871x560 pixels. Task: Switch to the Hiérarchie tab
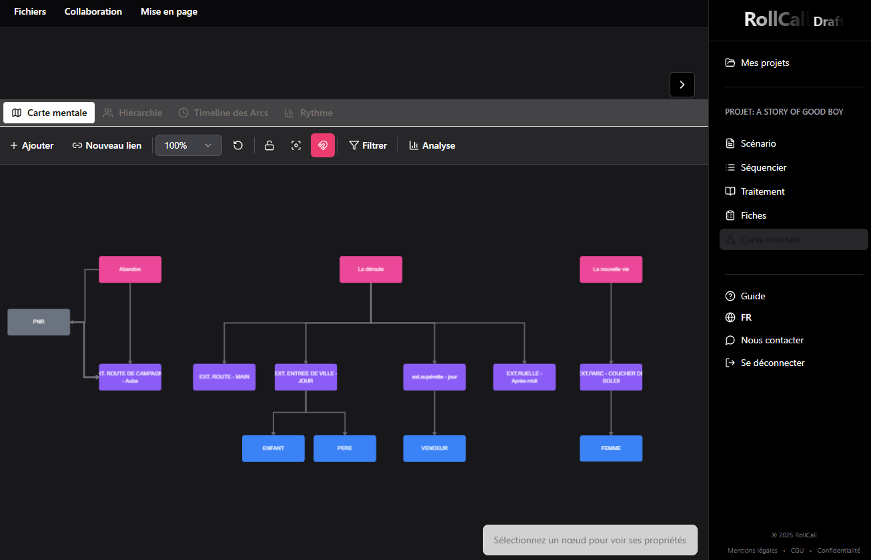click(x=133, y=113)
